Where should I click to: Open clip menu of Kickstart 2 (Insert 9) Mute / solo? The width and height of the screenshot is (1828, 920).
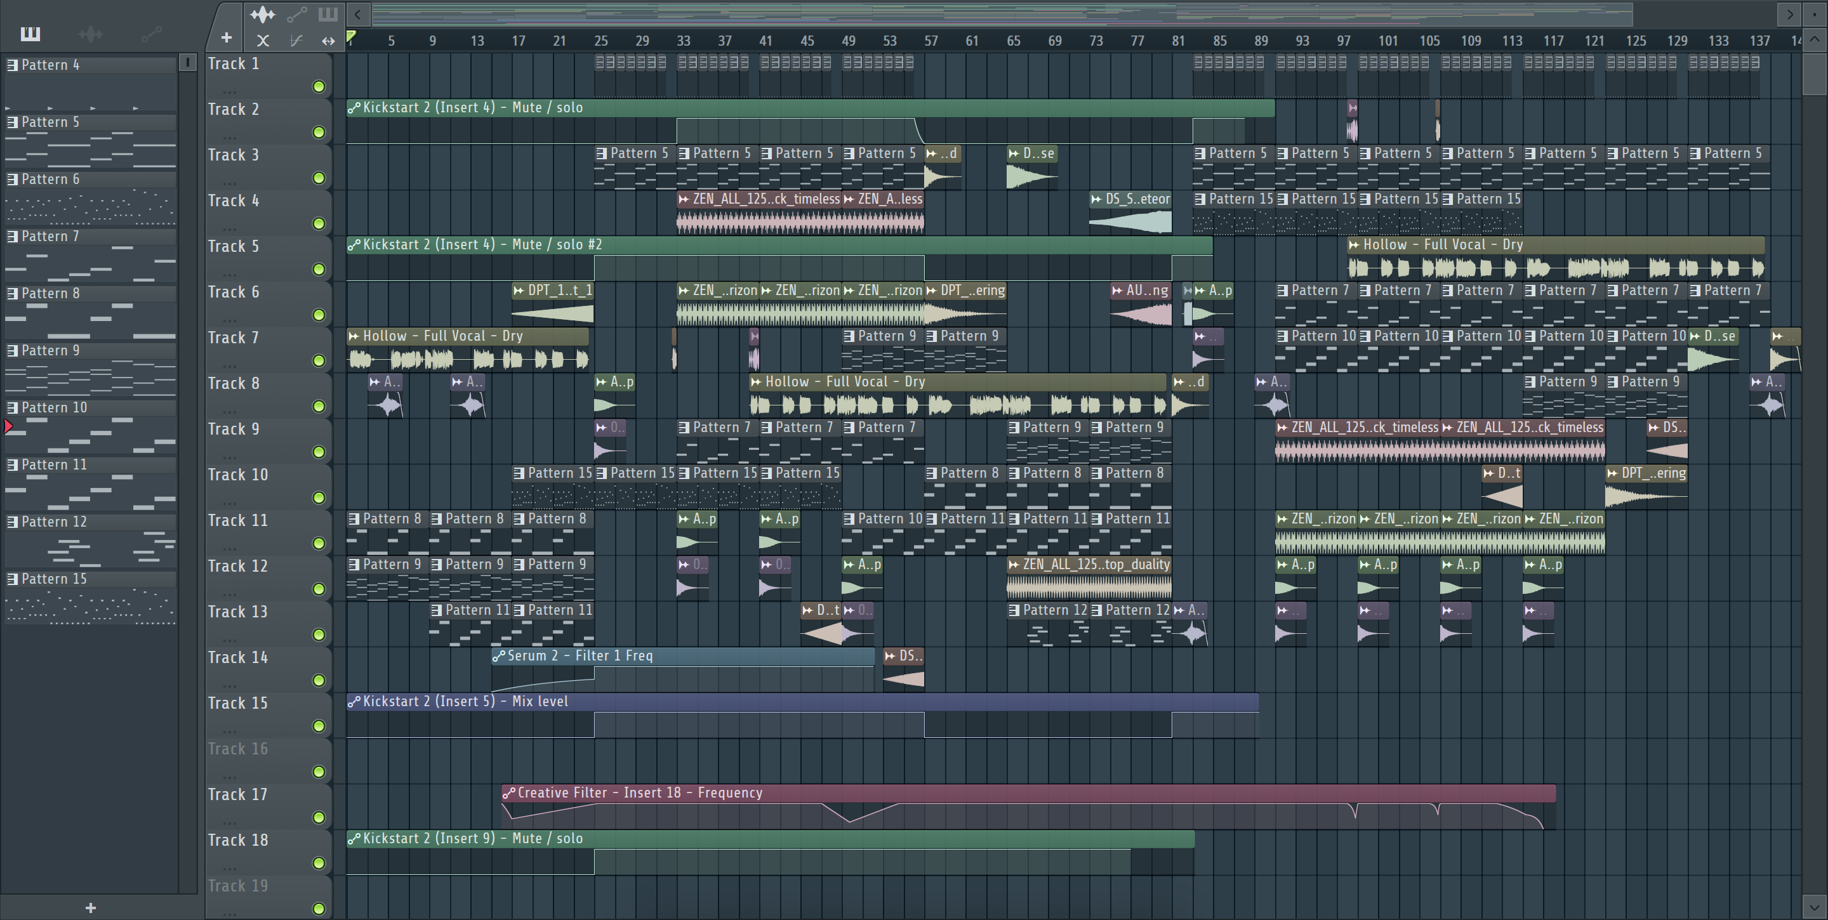354,838
